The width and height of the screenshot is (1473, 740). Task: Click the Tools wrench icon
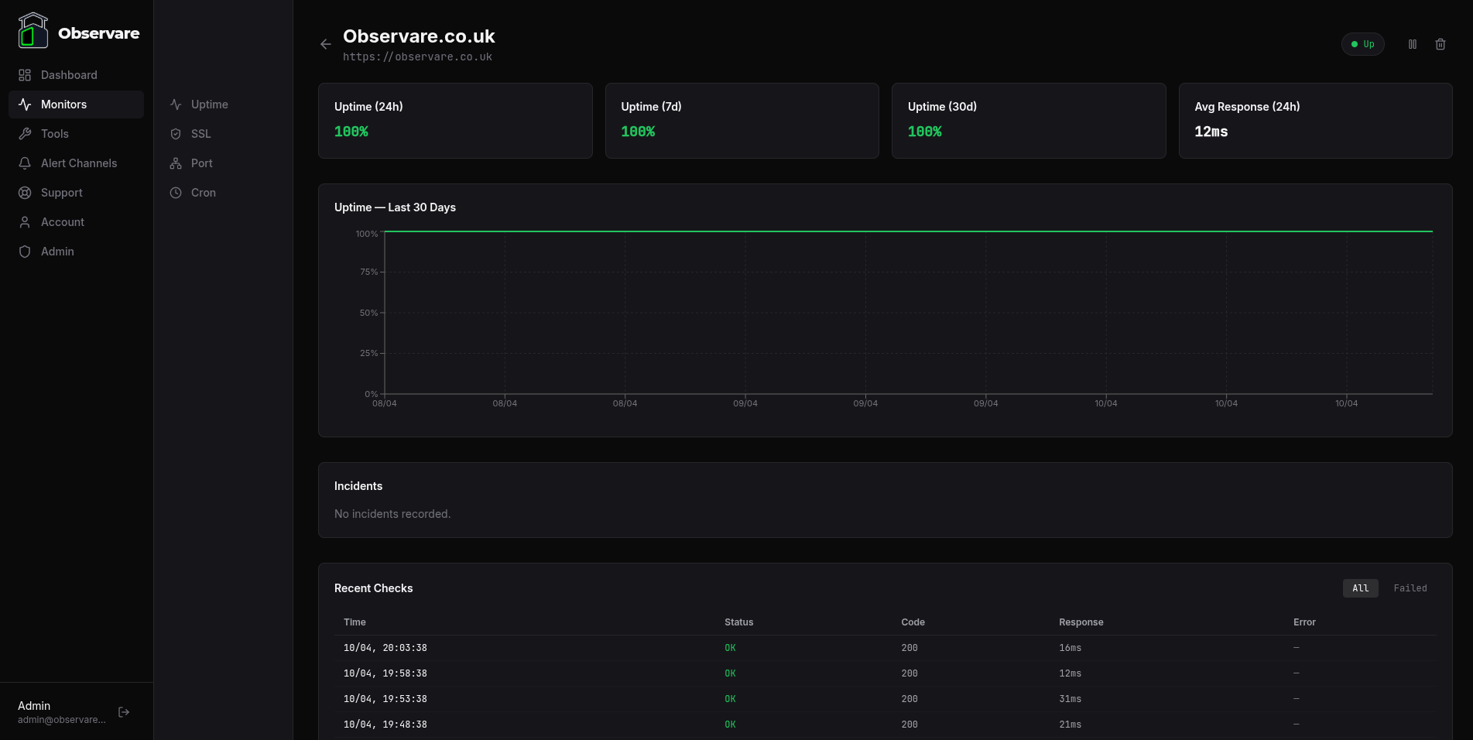[24, 133]
